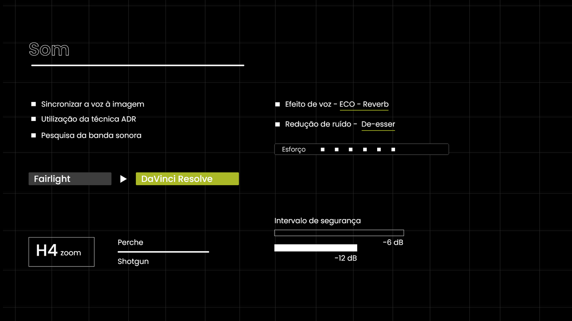Image resolution: width=572 pixels, height=321 pixels.
Task: Click the Intervalo de segurança label
Action: pos(317,221)
